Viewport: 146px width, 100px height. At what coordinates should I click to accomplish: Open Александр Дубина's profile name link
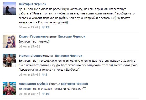pyautogui.click(x=34, y=84)
